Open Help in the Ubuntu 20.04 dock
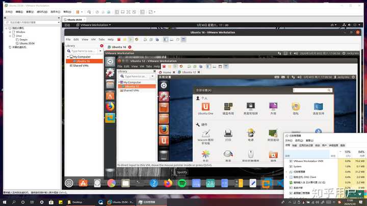Image resolution: width=367 pixels, height=206 pixels. click(154, 183)
